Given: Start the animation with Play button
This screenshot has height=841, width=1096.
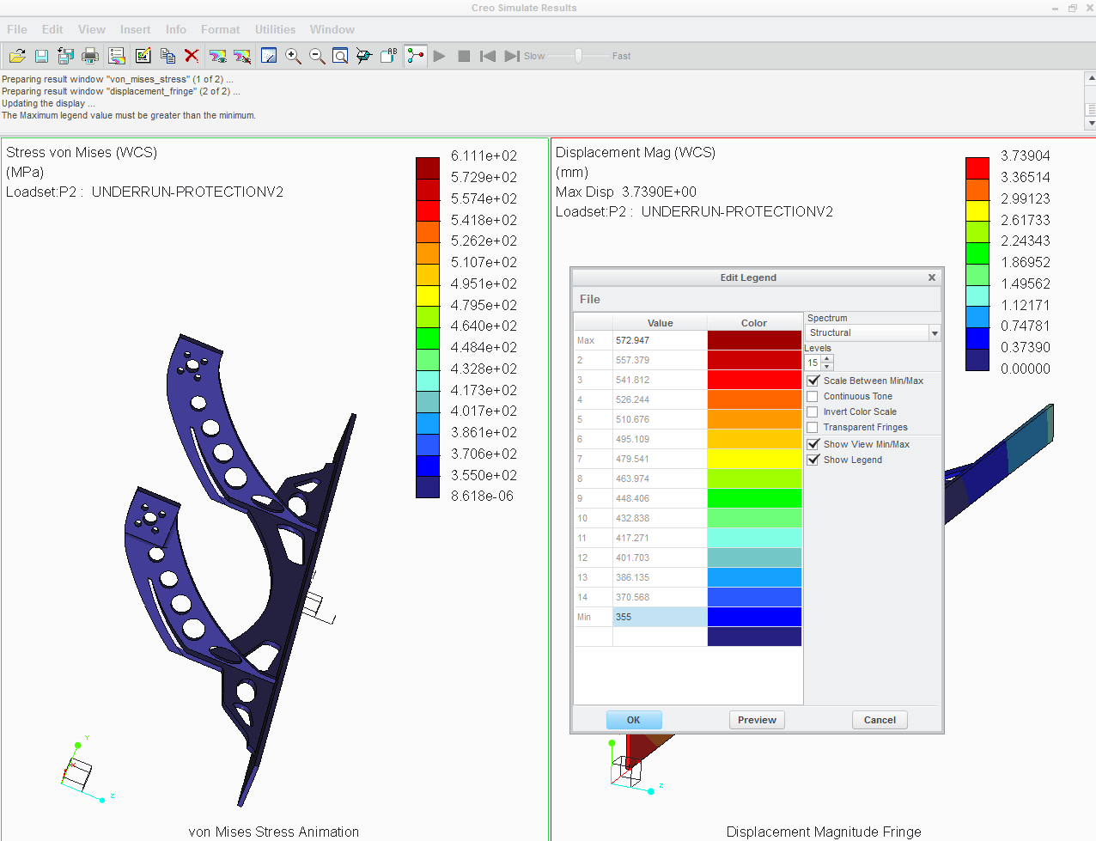Looking at the screenshot, I should (440, 56).
